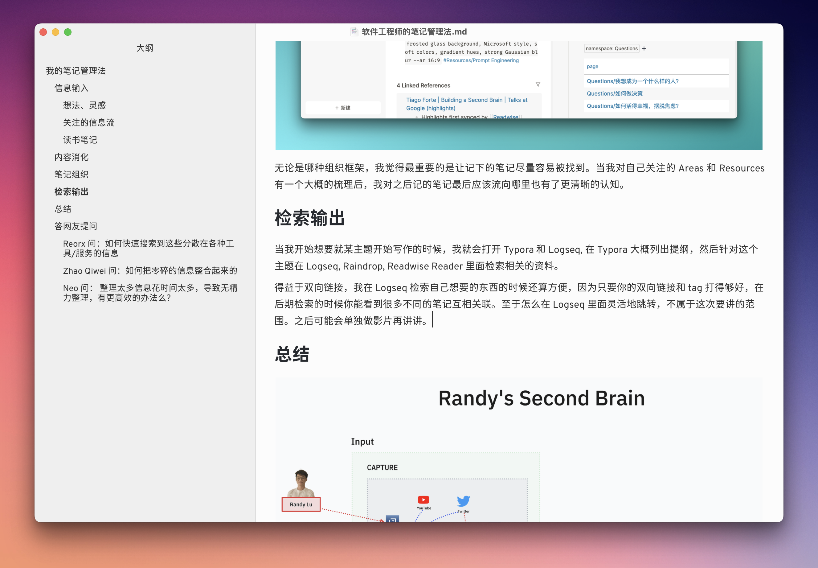This screenshot has width=818, height=568.
Task: Click the 软件工程师的笔记管理法.md window title
Action: (414, 32)
